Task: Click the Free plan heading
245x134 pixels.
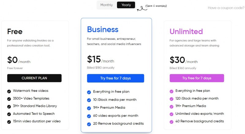Action: point(15,32)
